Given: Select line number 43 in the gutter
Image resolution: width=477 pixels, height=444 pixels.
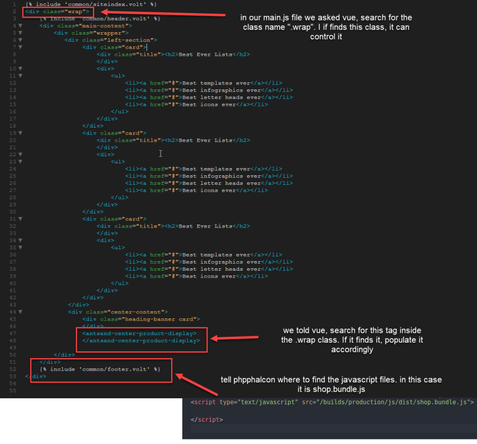Looking at the screenshot, I should (x=13, y=305).
